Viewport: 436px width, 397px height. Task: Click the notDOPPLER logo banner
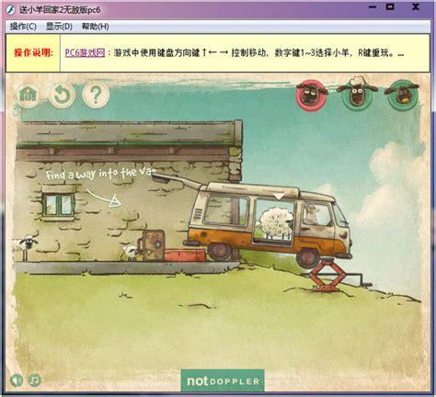pos(223,380)
